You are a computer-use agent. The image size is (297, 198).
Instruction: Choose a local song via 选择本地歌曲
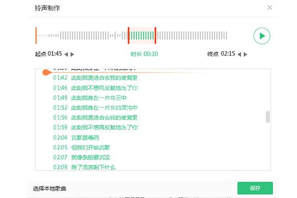[50, 189]
